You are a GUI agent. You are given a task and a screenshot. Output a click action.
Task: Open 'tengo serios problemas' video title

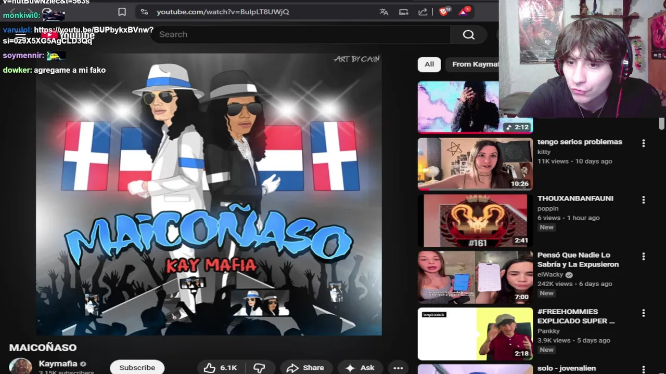coord(580,141)
